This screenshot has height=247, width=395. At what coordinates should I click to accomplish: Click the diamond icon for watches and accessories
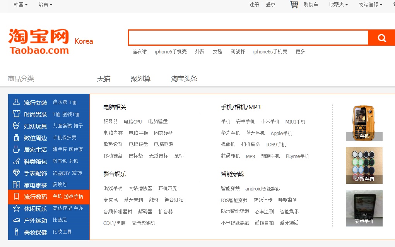pos(16,173)
